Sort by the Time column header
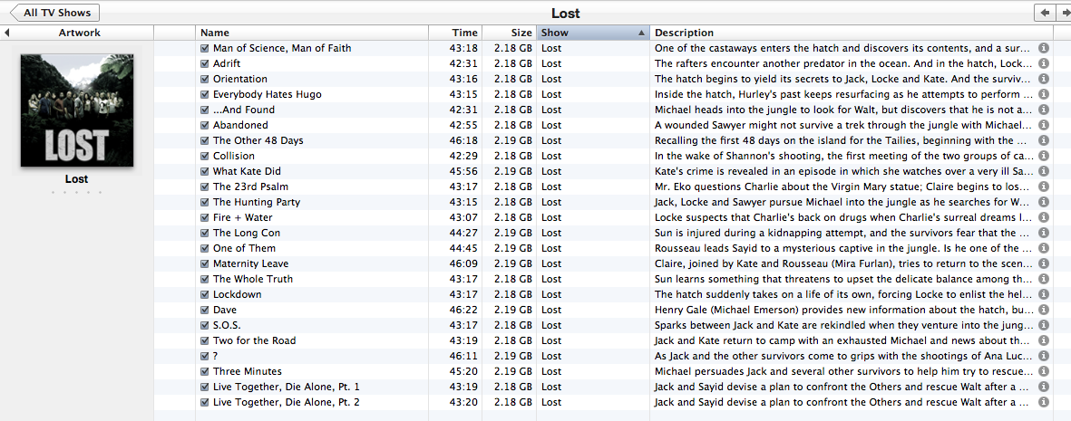Viewport: 1071px width, 421px height. pyautogui.click(x=455, y=33)
